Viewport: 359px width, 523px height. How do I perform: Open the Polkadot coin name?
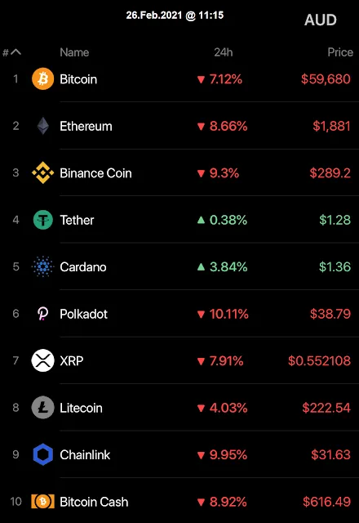[83, 314]
